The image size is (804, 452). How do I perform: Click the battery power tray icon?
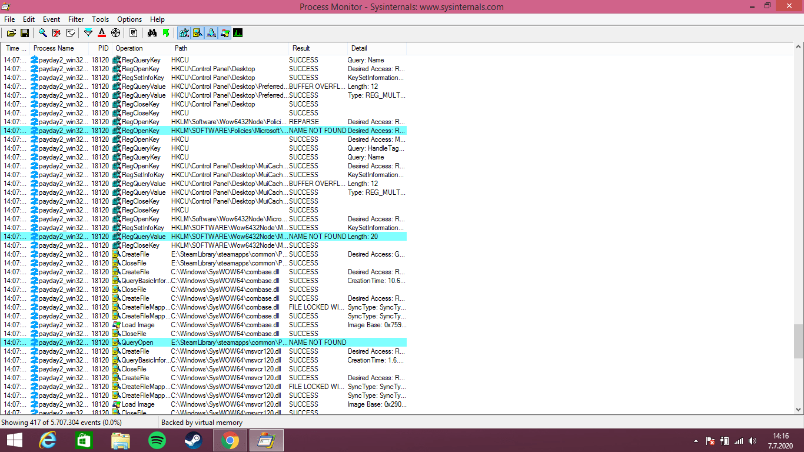(x=725, y=441)
